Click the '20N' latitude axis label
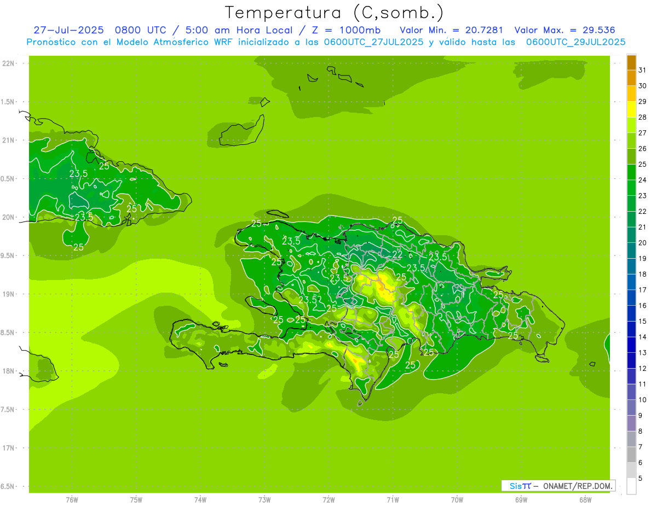Viewport: 657px width, 507px height. [x=8, y=217]
